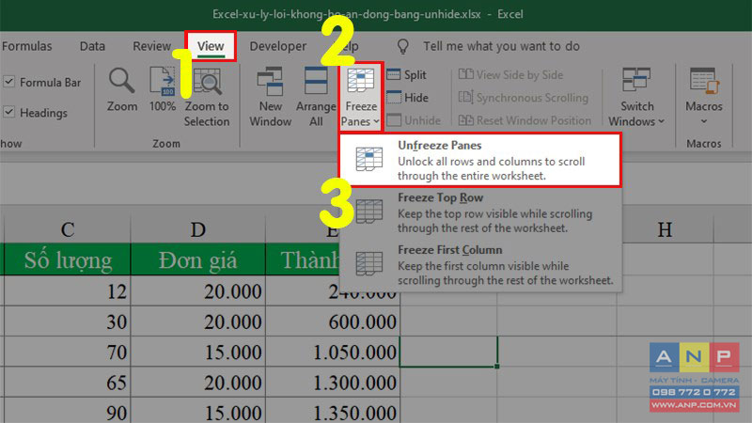Select Đơn giá cell in row with 12
Image resolution: width=752 pixels, height=423 pixels.
pos(197,290)
